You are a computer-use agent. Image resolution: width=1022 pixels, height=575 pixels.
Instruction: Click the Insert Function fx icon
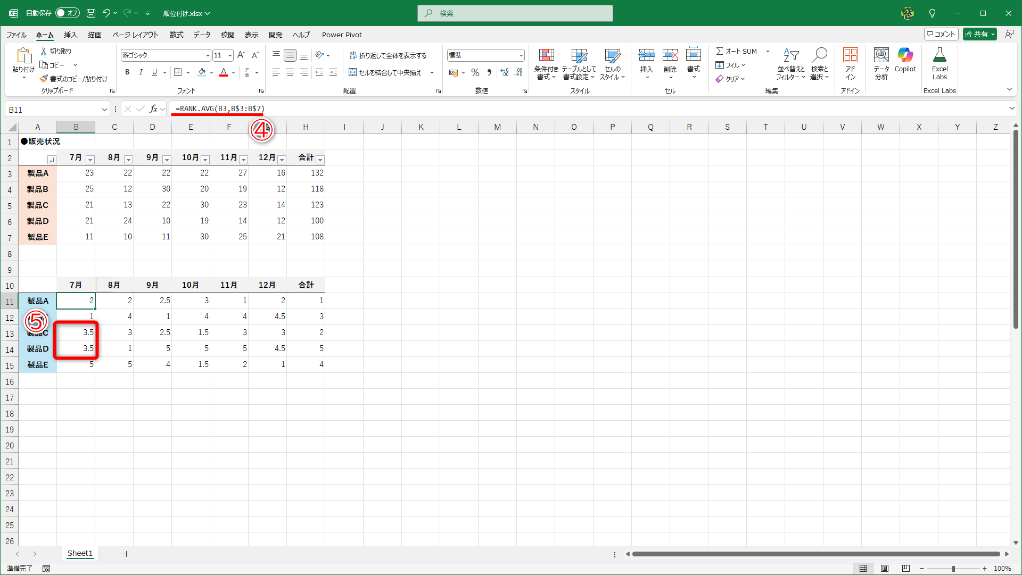[153, 109]
